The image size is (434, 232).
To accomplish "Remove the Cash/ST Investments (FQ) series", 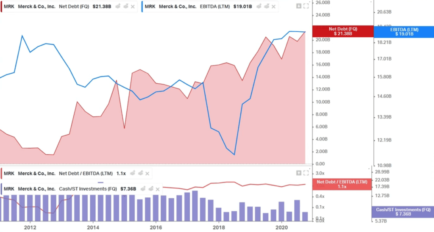I will [x=158, y=189].
